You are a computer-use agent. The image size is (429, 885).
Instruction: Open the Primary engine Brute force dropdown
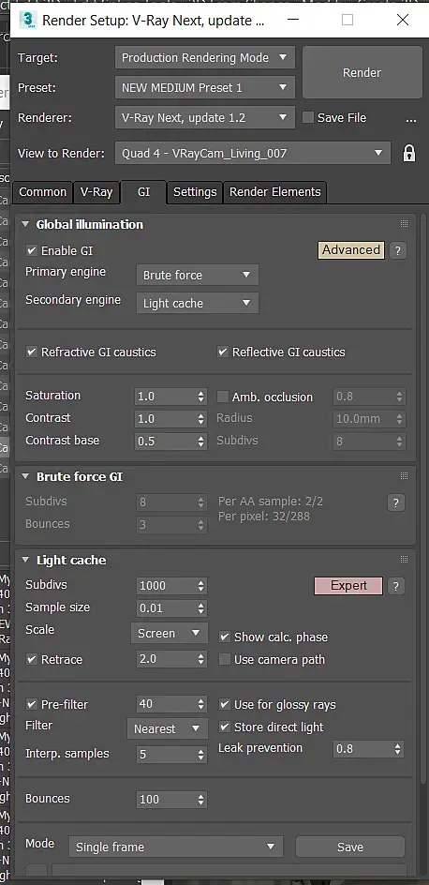click(x=198, y=275)
